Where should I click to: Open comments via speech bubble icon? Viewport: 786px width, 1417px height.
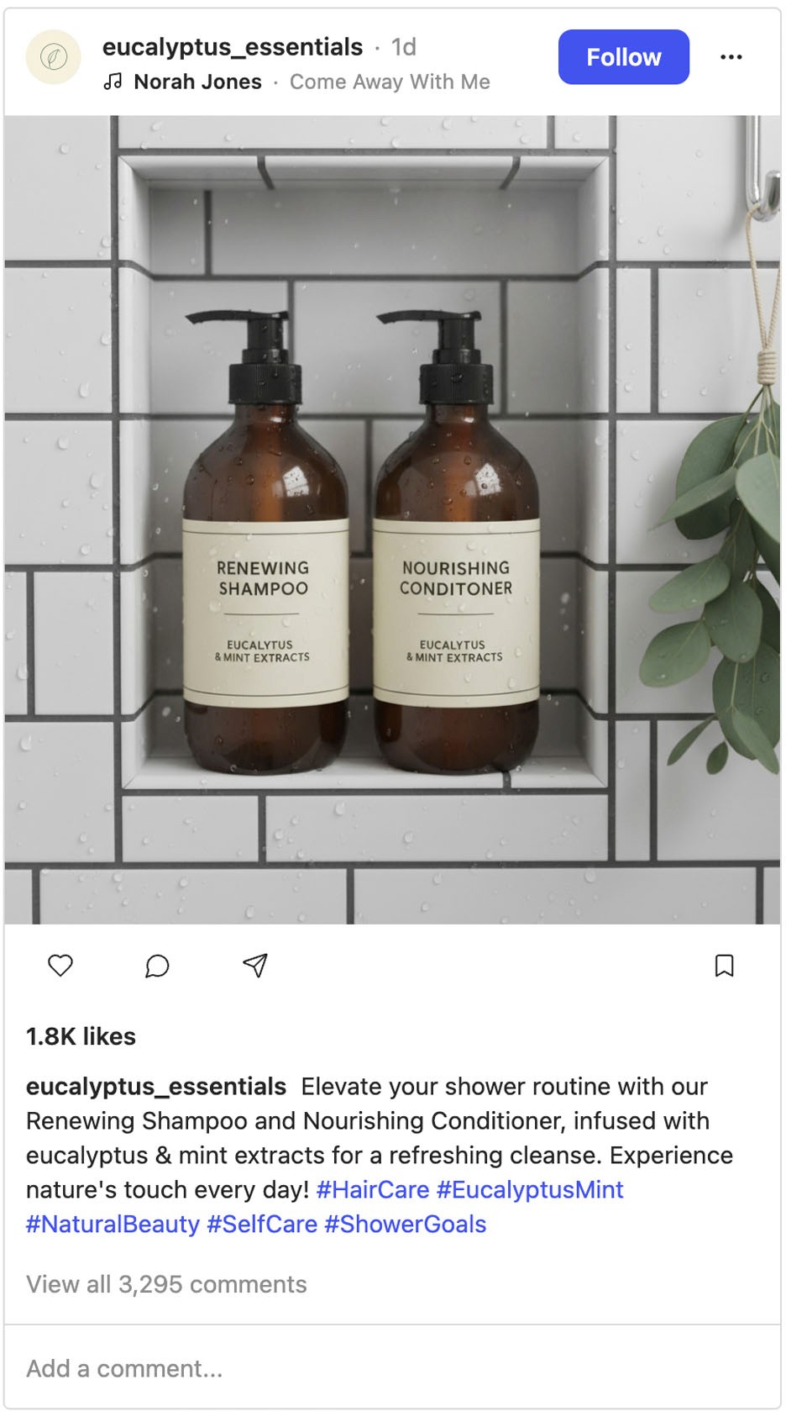[157, 966]
